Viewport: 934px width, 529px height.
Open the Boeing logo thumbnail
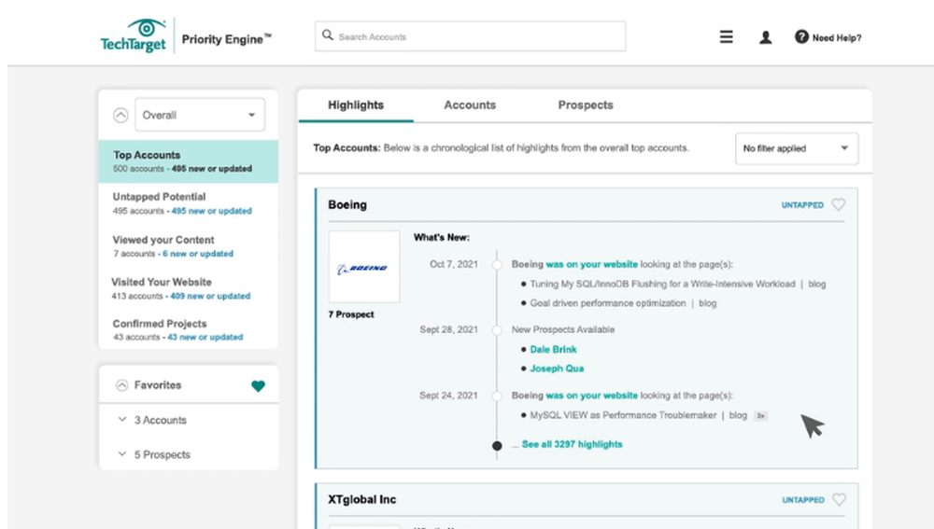(x=364, y=267)
